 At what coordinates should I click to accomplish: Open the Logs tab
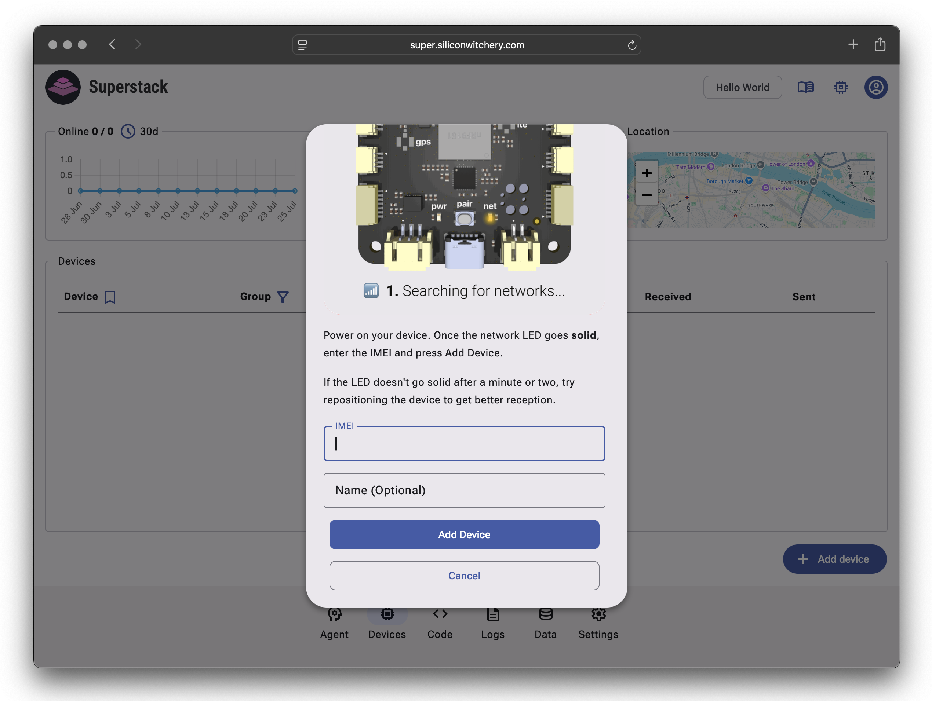(x=493, y=624)
